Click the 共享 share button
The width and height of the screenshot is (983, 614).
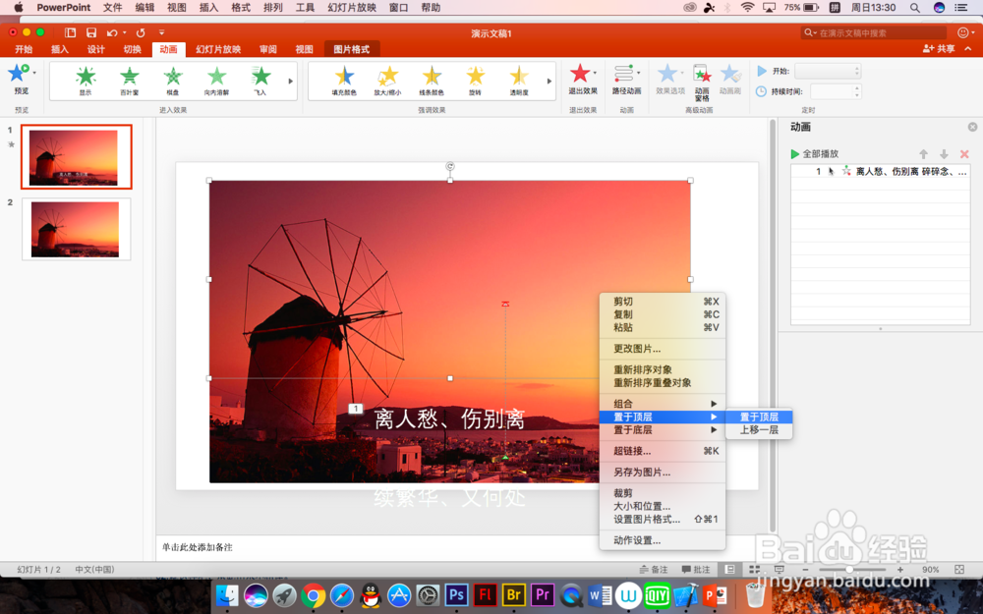[939, 49]
